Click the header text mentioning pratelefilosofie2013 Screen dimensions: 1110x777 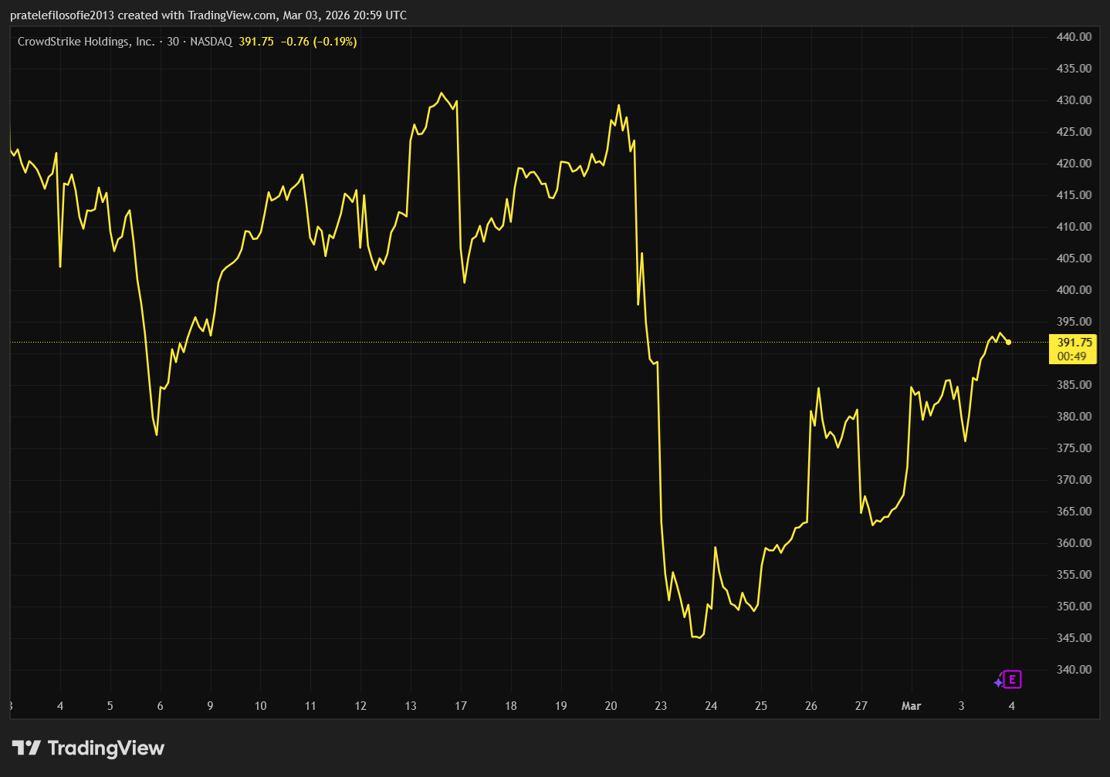click(208, 15)
